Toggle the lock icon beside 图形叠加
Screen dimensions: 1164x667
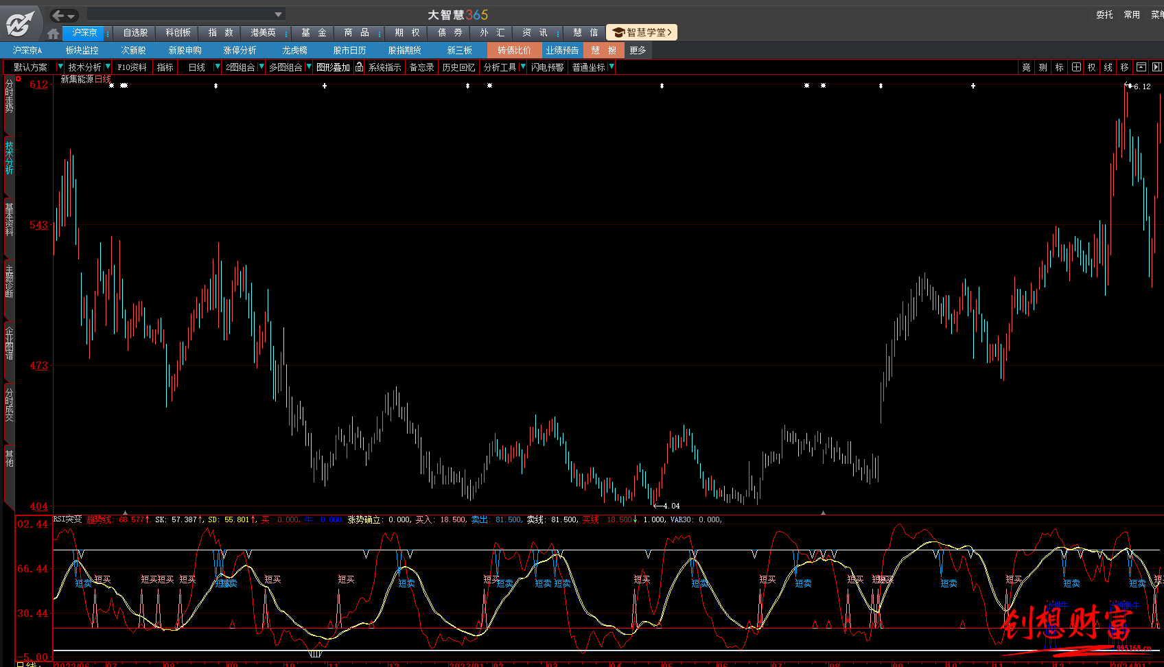pyautogui.click(x=359, y=67)
